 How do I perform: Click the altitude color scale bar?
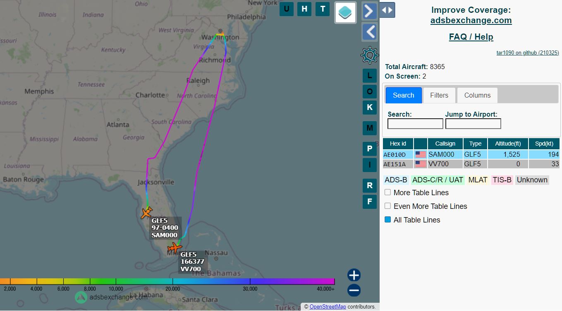[x=167, y=281]
